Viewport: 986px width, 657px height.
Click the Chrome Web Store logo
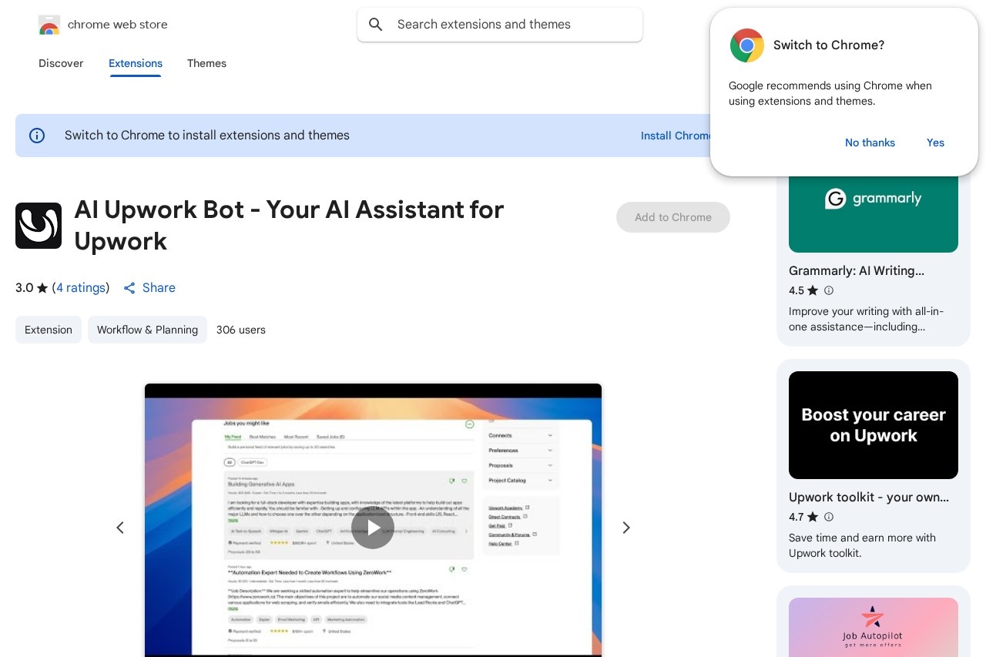point(49,24)
